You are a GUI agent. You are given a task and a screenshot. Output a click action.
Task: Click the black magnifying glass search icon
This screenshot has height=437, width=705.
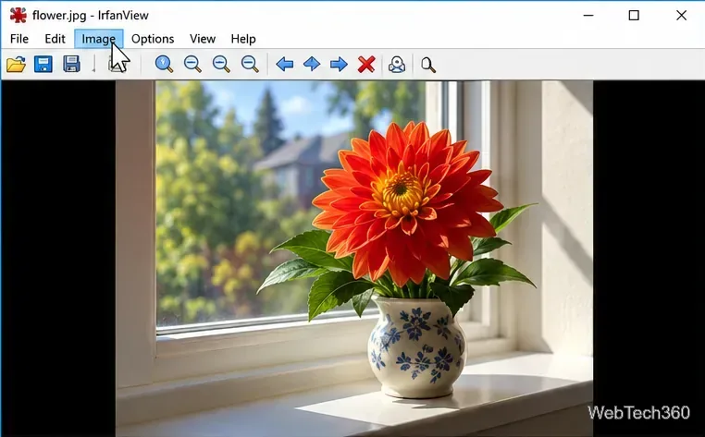[x=428, y=65]
